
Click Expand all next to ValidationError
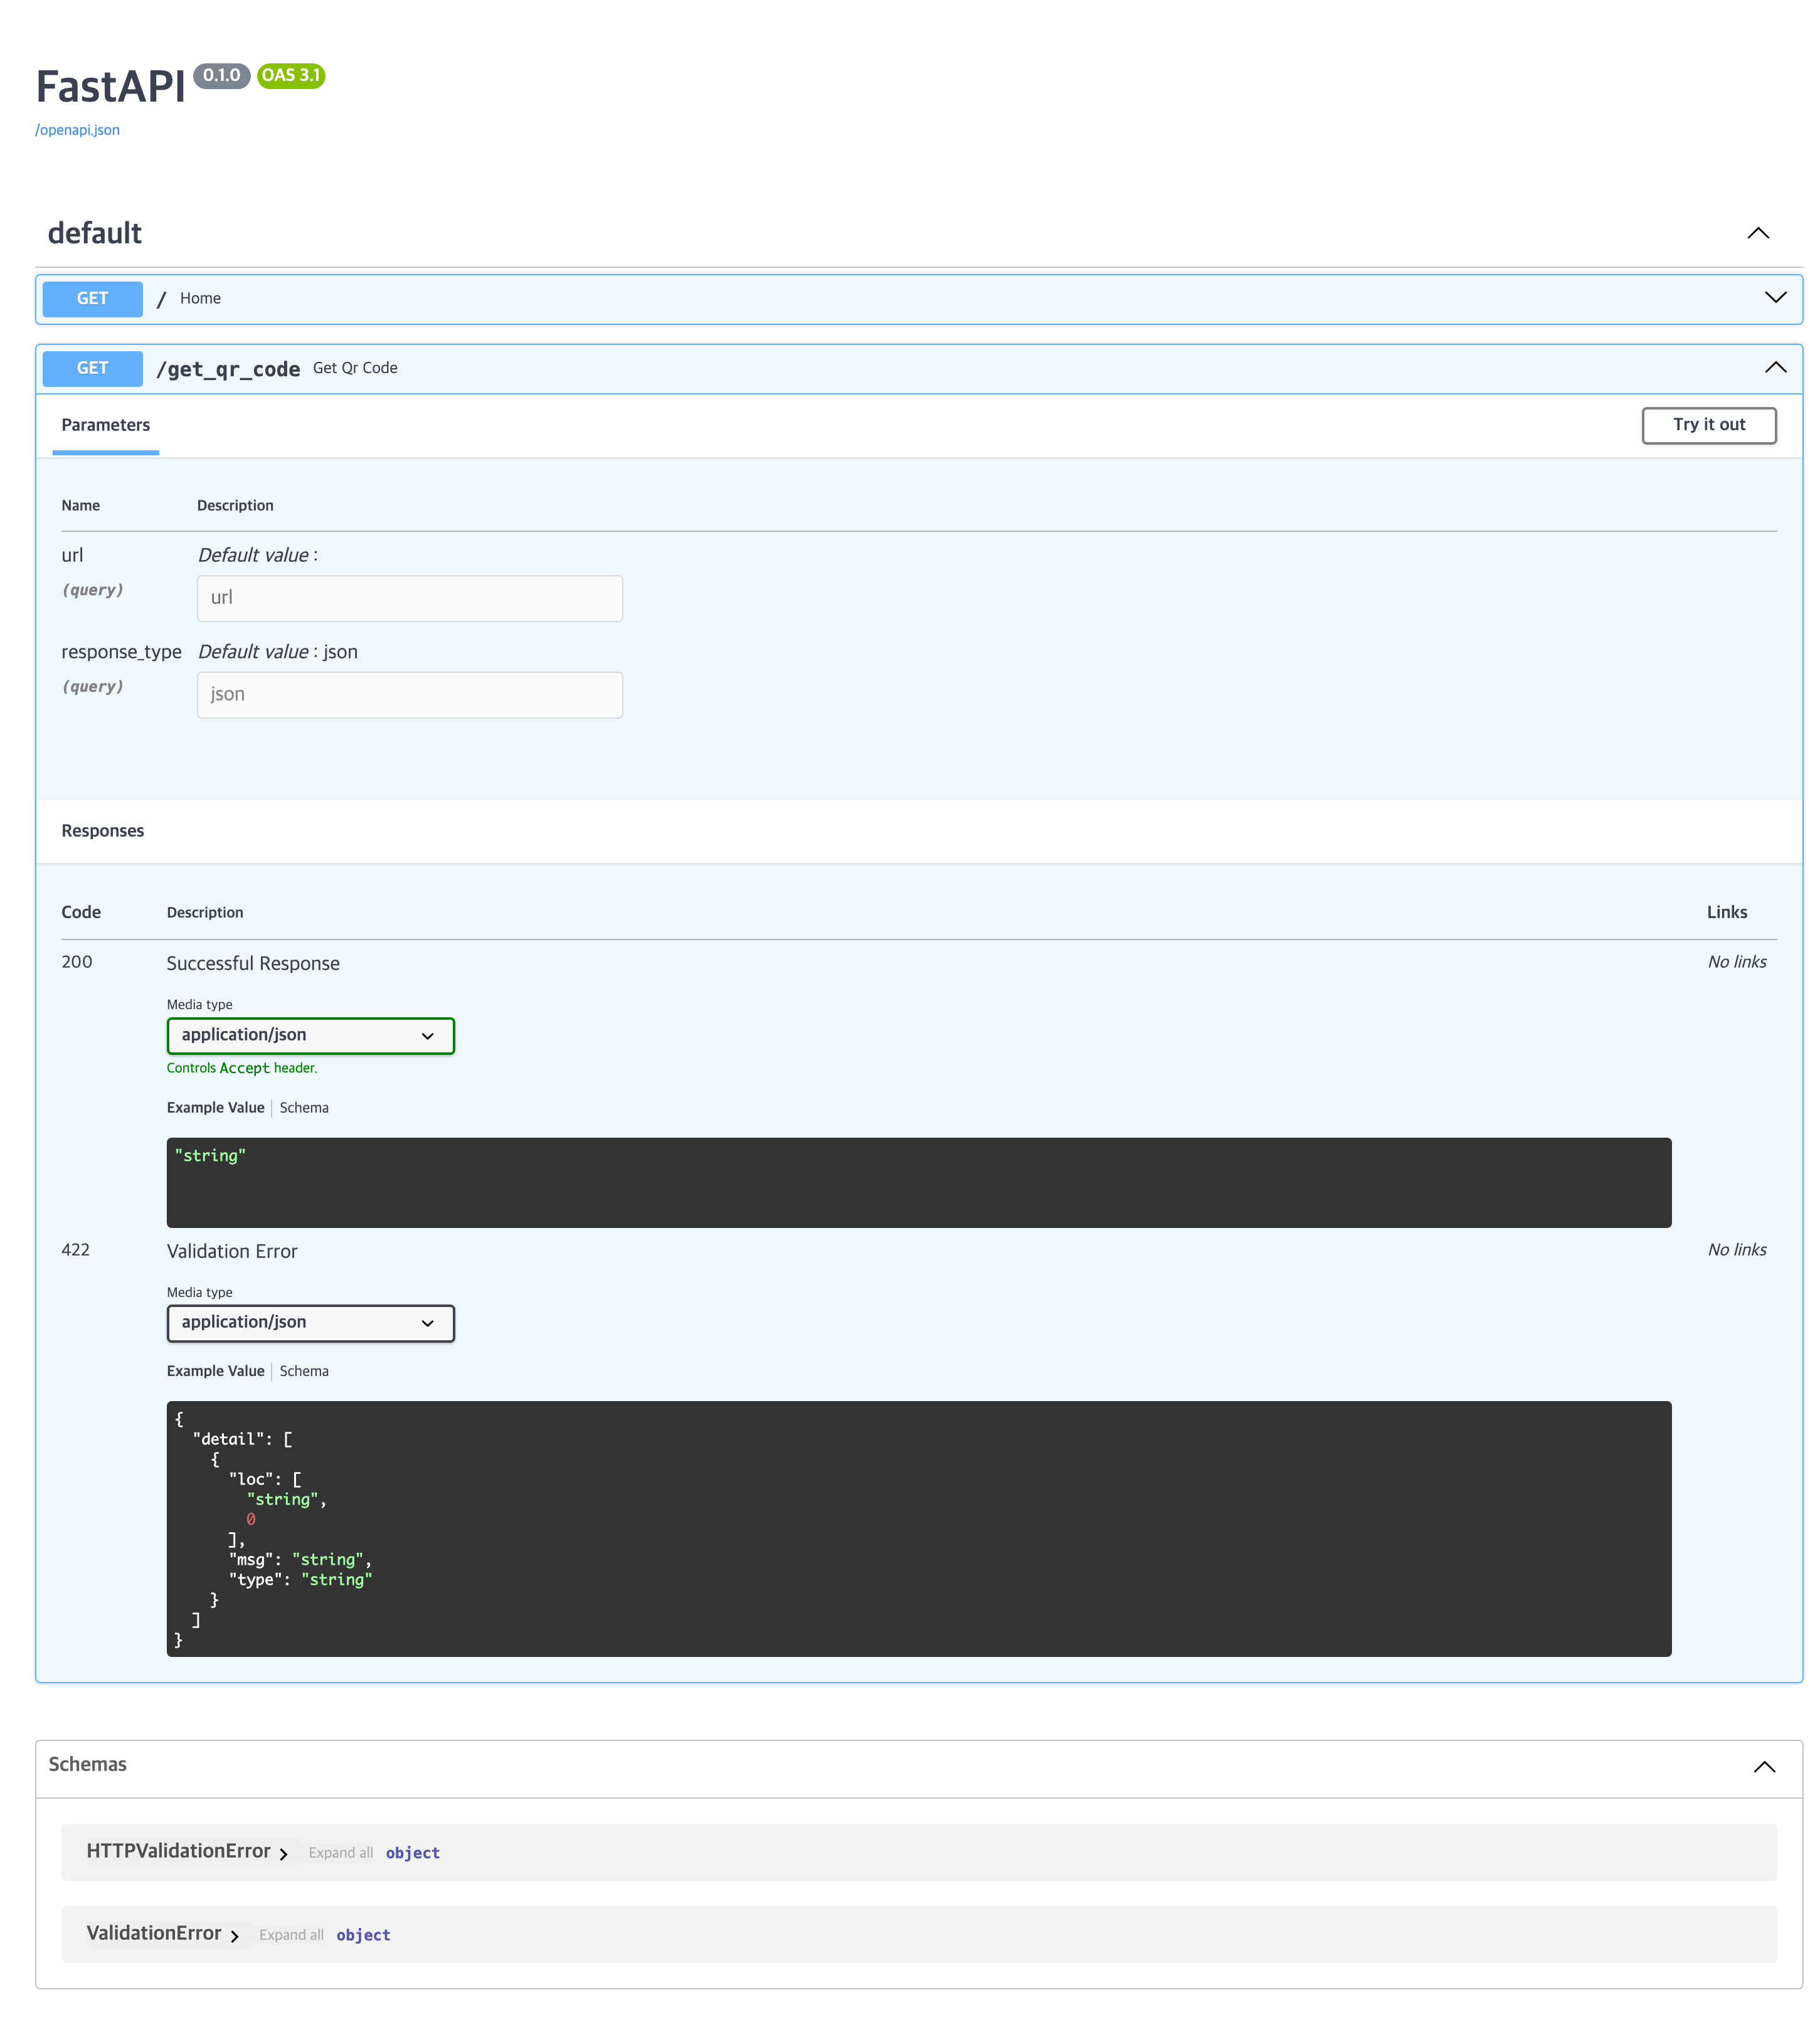(x=291, y=1935)
